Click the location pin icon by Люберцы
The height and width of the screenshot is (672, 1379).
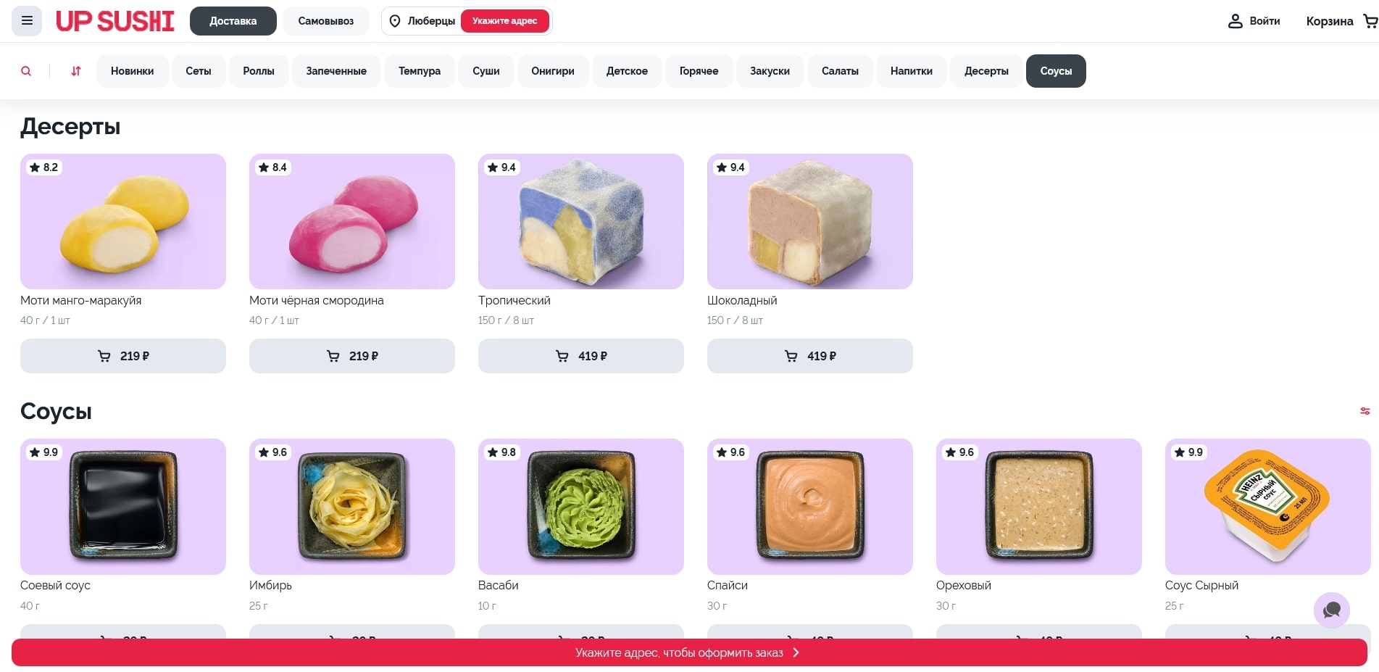pyautogui.click(x=395, y=21)
